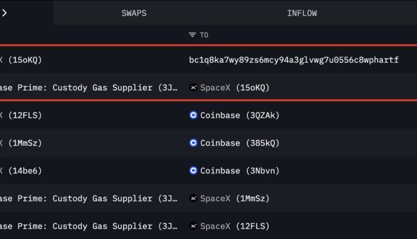Viewport: 417px width, 239px height.
Task: Open the Coinbase (3Nbvn) recipient link
Action: tap(240, 171)
